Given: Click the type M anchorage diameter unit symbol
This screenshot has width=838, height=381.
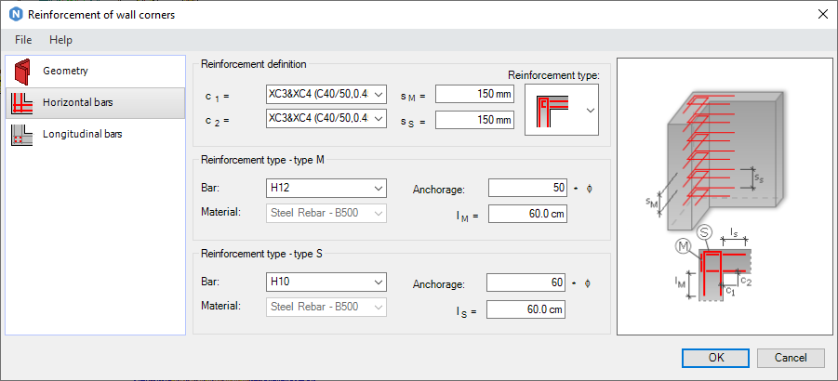Looking at the screenshot, I should [588, 189].
